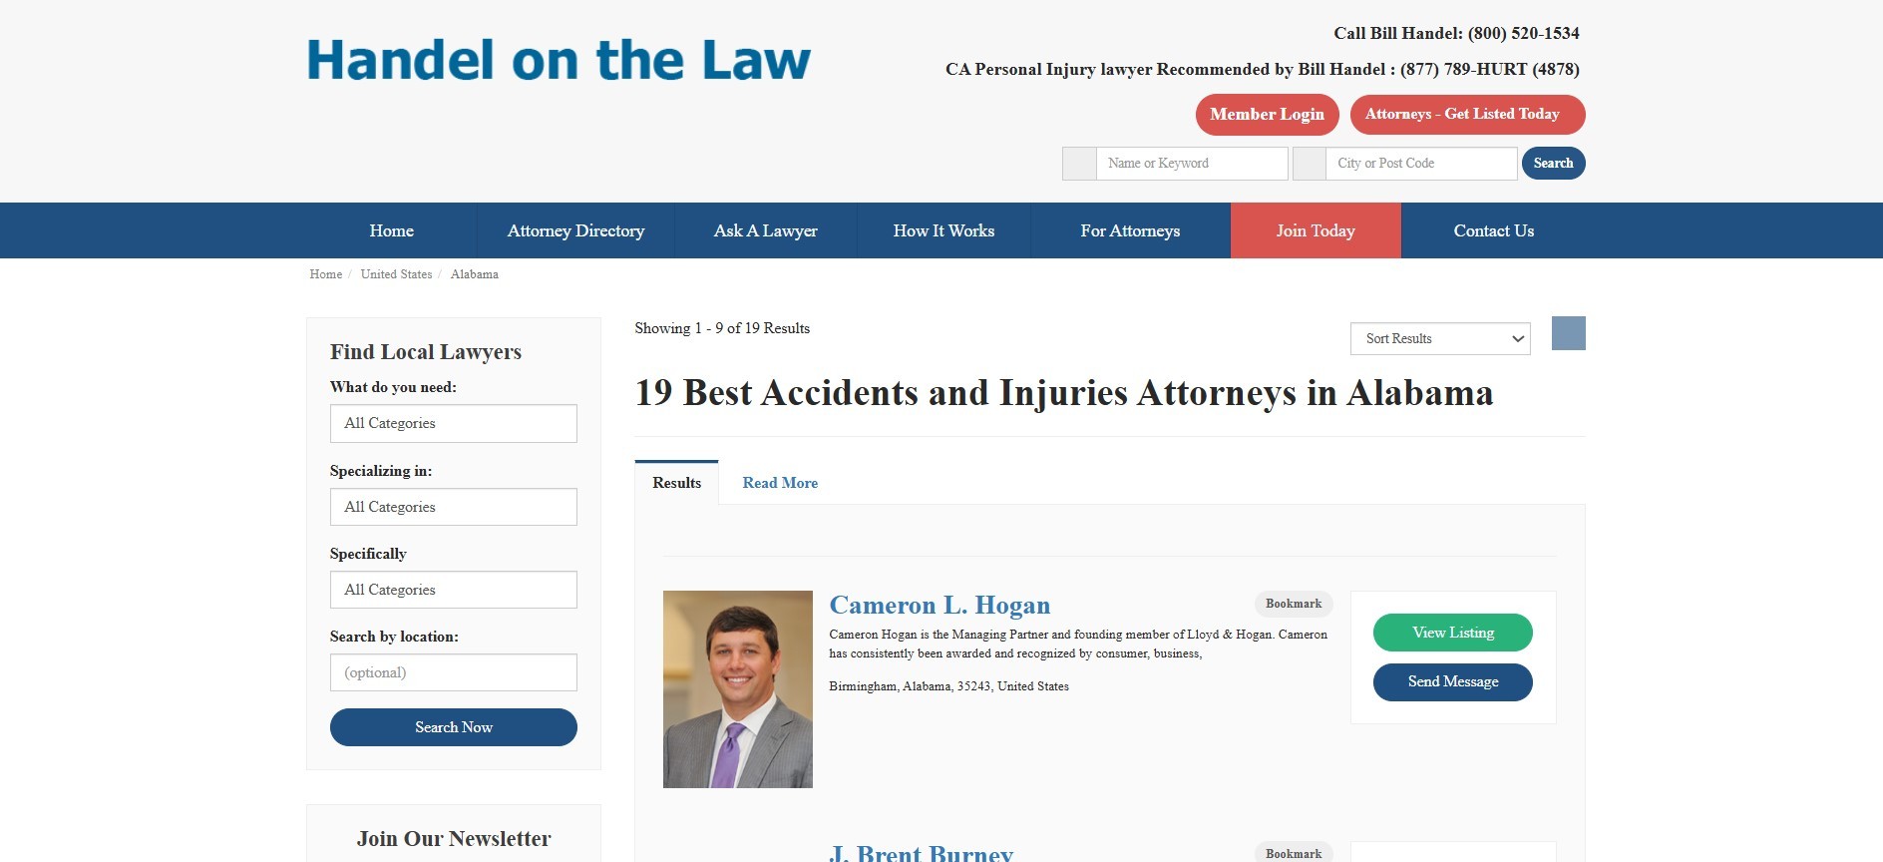This screenshot has height=862, width=1883.
Task: Open How It Works page
Action: (943, 230)
